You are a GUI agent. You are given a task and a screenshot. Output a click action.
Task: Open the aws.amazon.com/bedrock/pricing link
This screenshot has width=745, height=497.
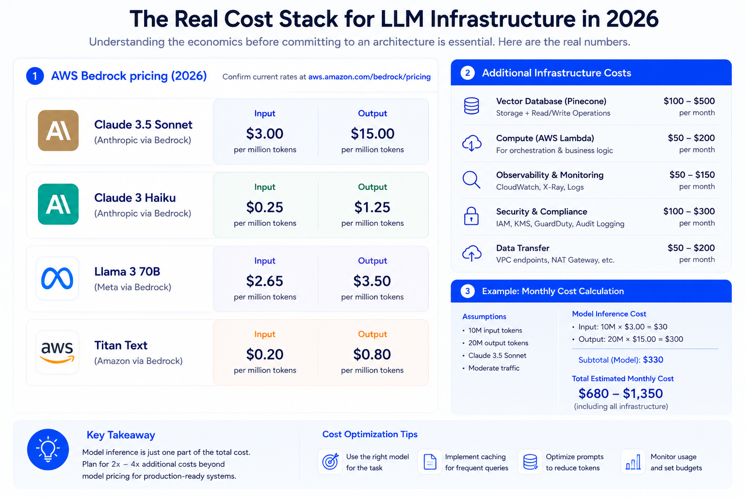coord(370,77)
